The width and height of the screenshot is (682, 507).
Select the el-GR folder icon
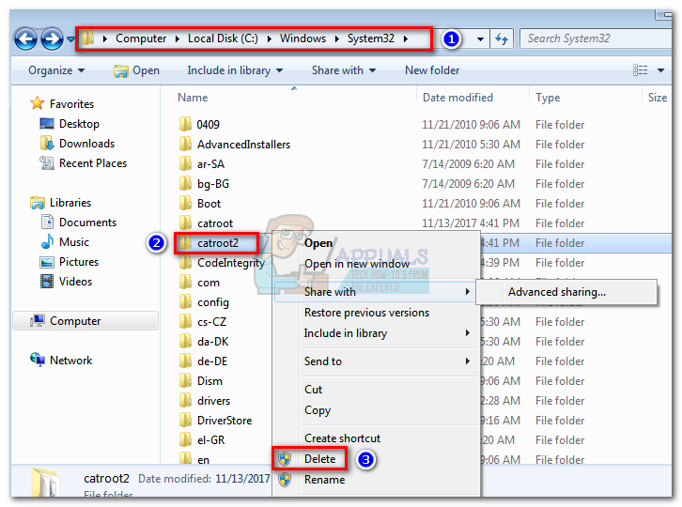185,439
